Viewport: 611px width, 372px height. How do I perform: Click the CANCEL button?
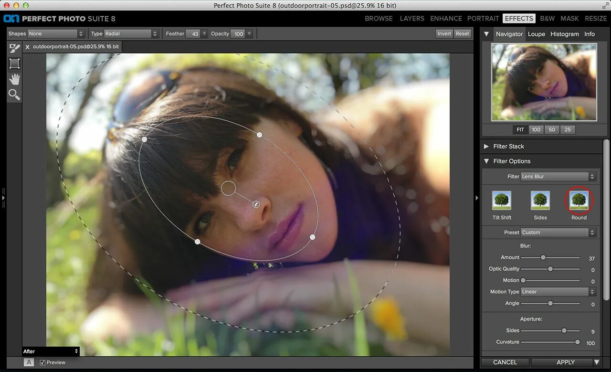coord(505,362)
